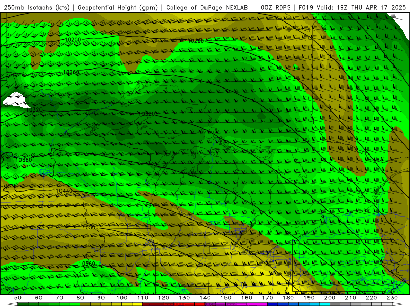Click the bright yellow colorbar segment below 110

click(137, 304)
